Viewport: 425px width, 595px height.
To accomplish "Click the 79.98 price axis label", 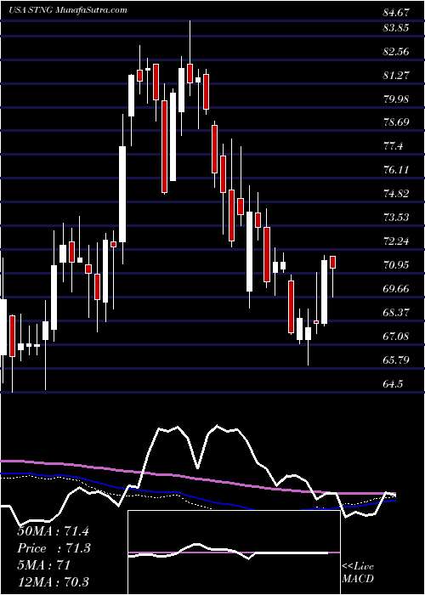I will click(397, 99).
